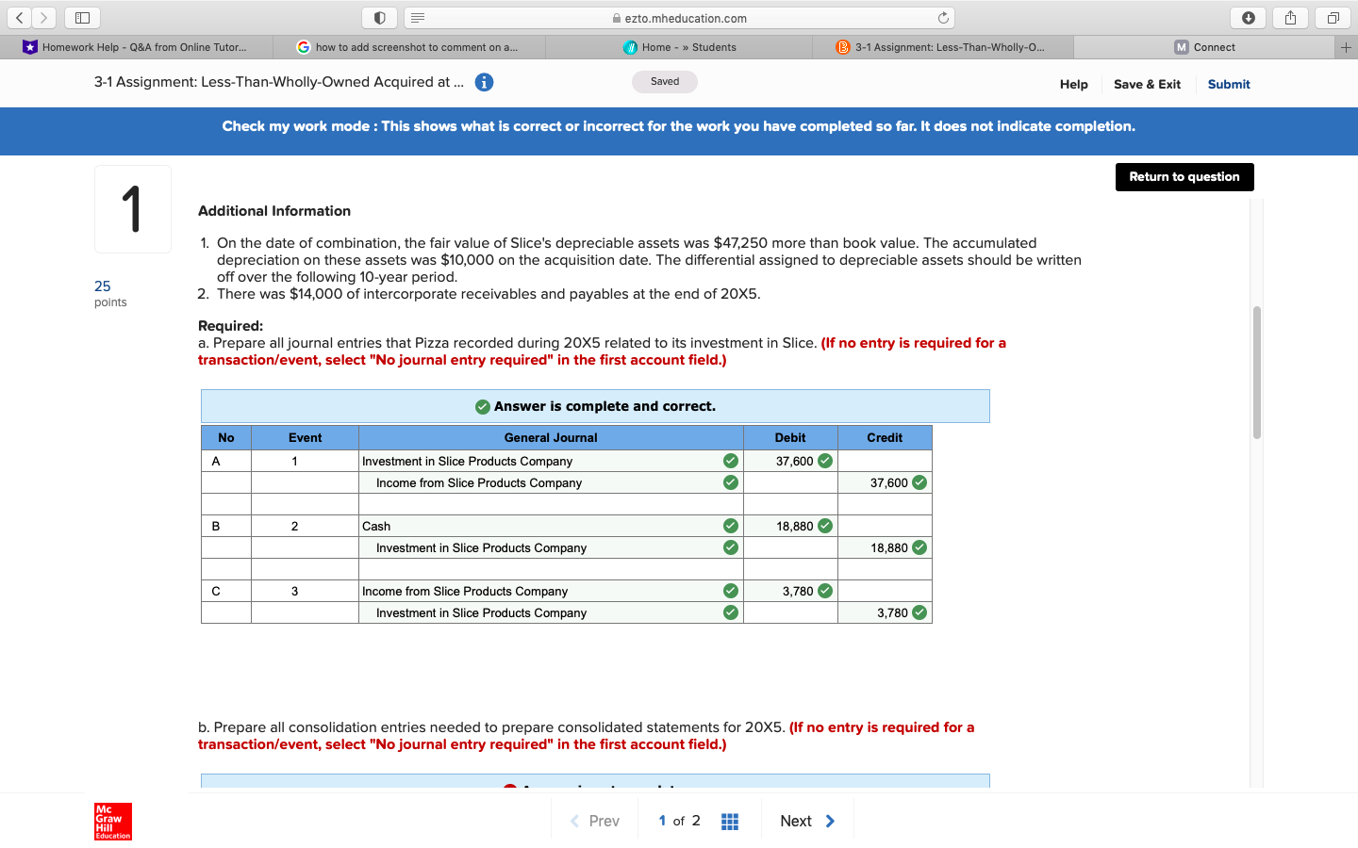
Task: Add a new tab with plus icon
Action: click(x=1346, y=47)
